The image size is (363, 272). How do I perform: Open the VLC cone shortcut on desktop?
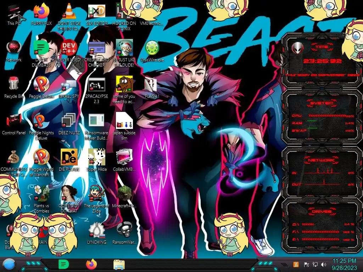pos(69,16)
